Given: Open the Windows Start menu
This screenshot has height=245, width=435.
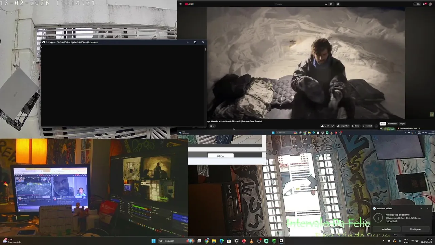Looking at the screenshot, I should tap(153, 241).
